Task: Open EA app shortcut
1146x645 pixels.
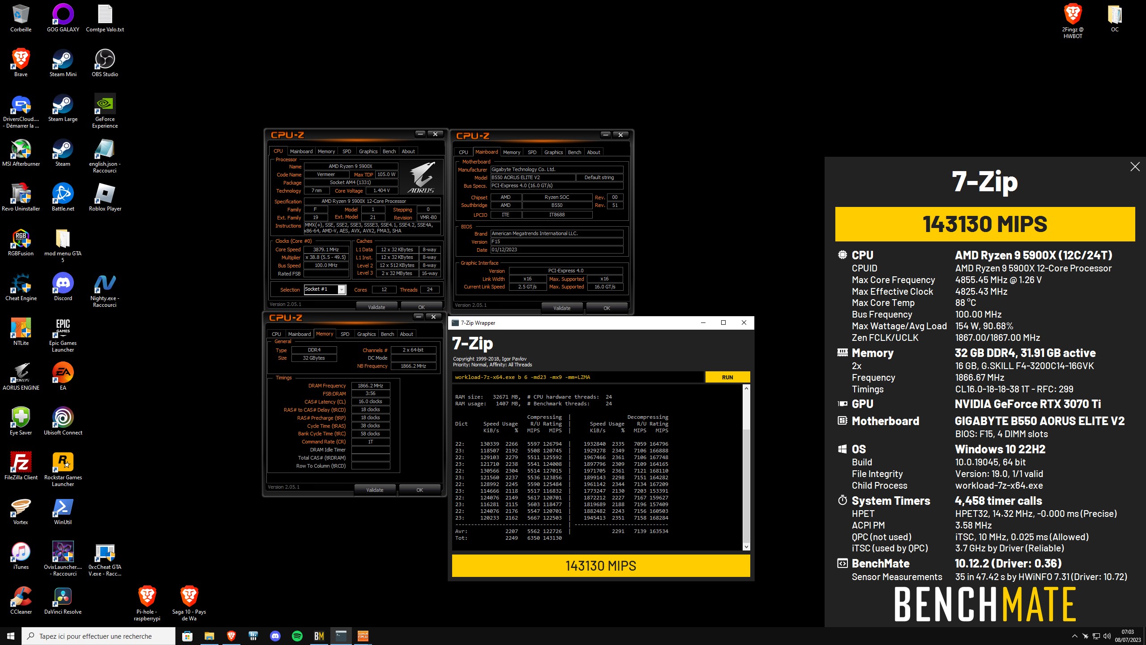Action: (x=63, y=376)
